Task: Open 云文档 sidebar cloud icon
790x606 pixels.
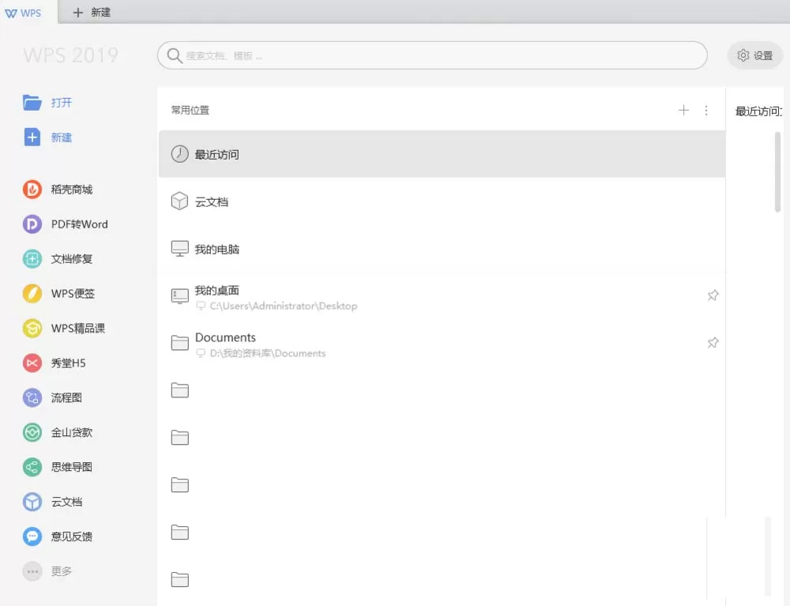Action: (x=32, y=502)
